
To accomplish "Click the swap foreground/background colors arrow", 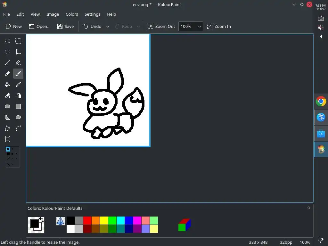I will 42,220.
